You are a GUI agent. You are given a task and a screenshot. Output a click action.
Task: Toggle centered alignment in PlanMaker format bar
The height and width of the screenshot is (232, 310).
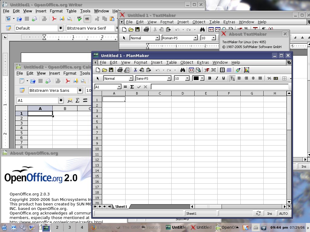pyautogui.click(x=253, y=78)
